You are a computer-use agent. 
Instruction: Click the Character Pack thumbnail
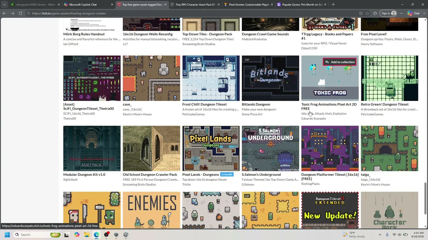click(x=390, y=210)
